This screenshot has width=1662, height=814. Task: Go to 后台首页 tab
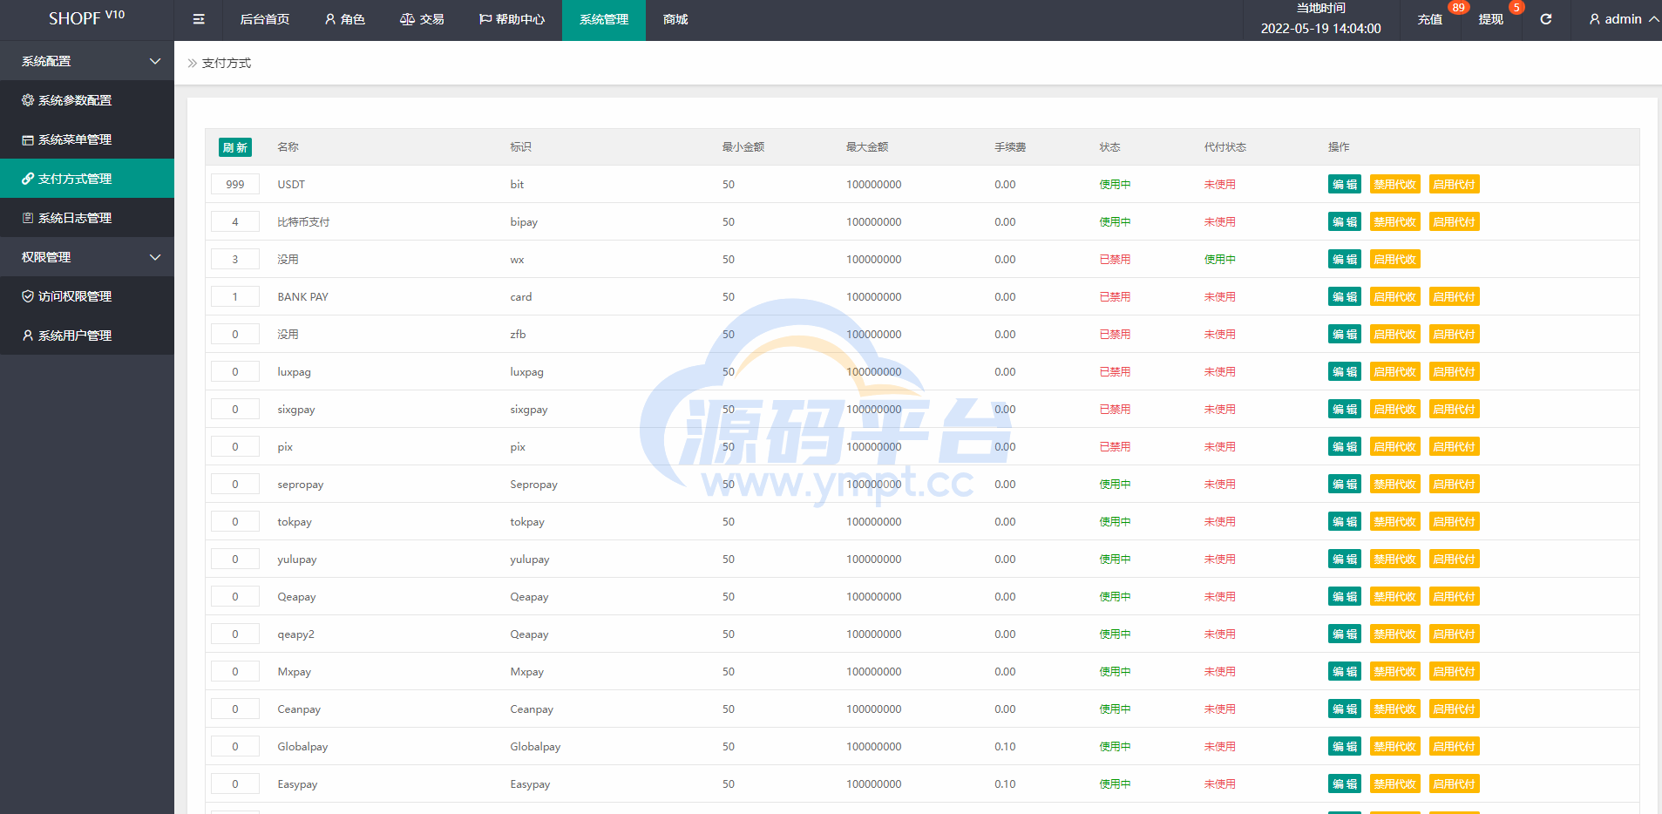[x=265, y=19]
